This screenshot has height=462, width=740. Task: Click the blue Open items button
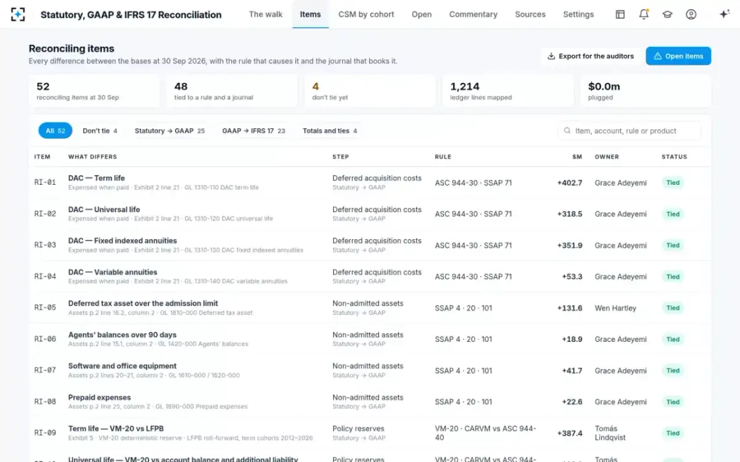[678, 56]
